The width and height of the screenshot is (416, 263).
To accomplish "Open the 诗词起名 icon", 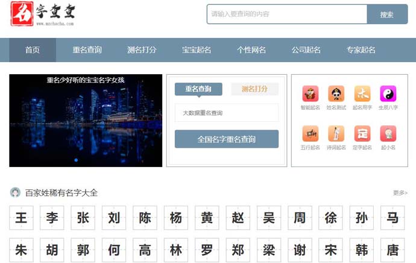I will click(x=336, y=133).
